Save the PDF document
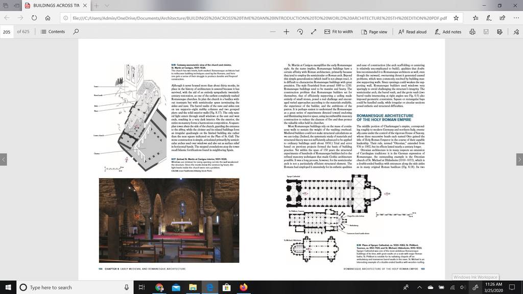 click(x=486, y=32)
